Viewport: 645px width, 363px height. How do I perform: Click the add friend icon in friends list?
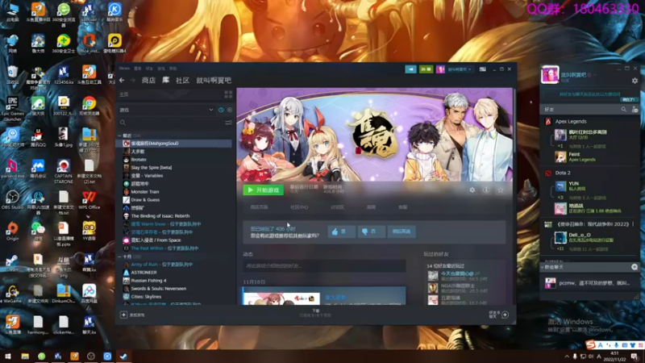coord(635,110)
